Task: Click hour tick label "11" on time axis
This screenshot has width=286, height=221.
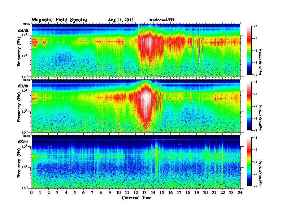Action: (x=127, y=192)
